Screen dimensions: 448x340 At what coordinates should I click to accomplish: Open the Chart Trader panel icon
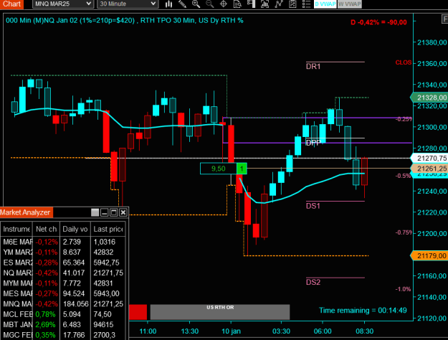pyautogui.click(x=251, y=4)
